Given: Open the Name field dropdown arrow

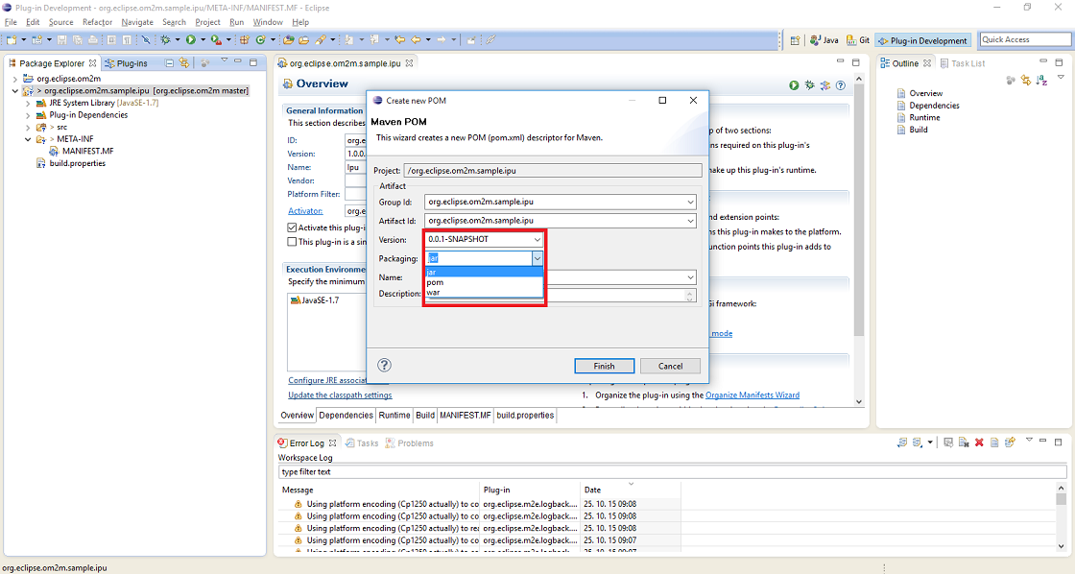Looking at the screenshot, I should point(690,277).
